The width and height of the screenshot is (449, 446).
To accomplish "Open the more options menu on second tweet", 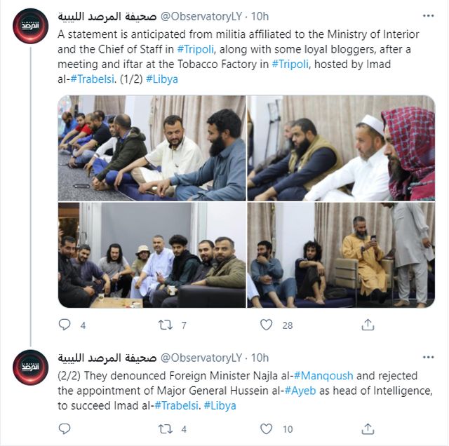I will coord(429,357).
